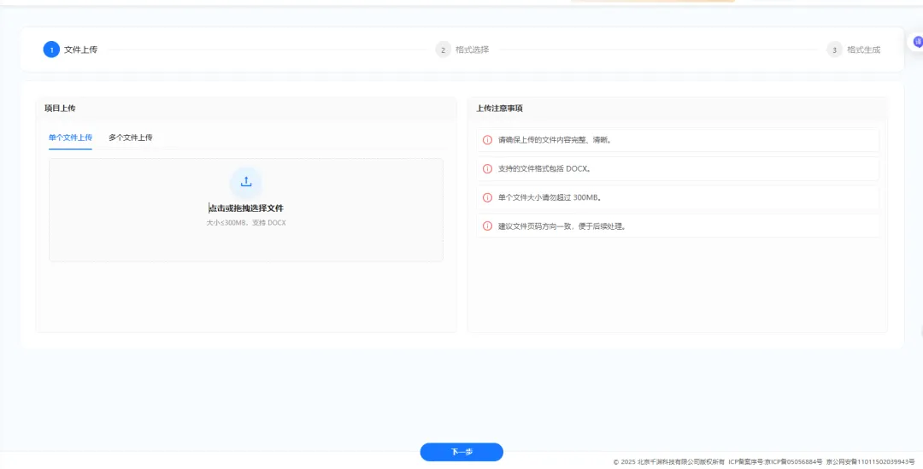Click the 文件上传 step label

pos(80,50)
